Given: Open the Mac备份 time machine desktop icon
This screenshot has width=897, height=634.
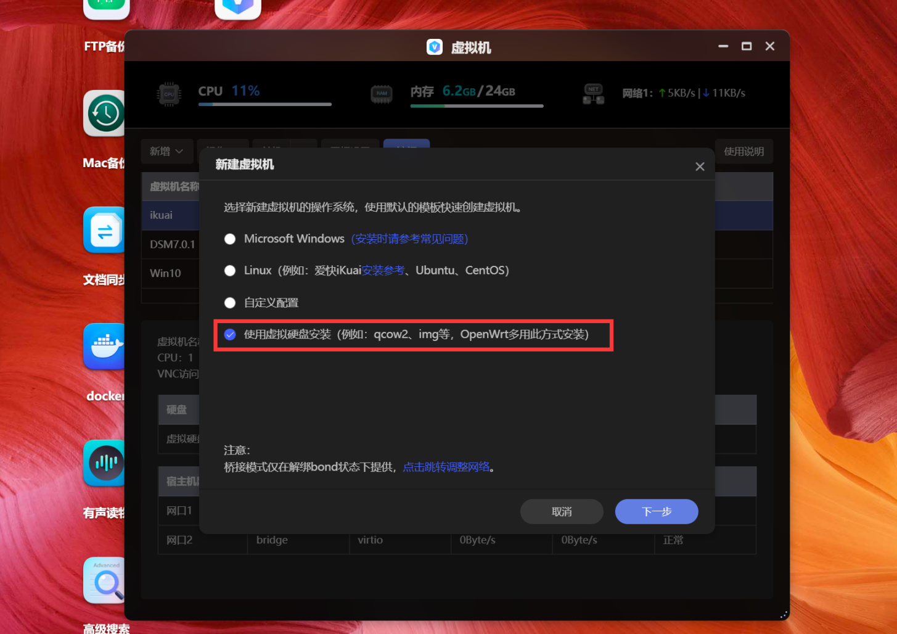Looking at the screenshot, I should (x=104, y=113).
